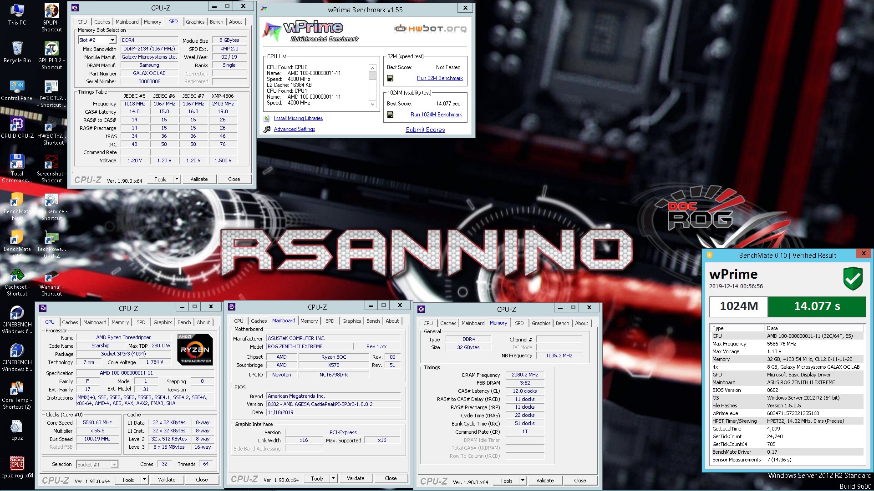
Task: Open About tab in the Memory CPU-Z window
Action: (x=582, y=323)
